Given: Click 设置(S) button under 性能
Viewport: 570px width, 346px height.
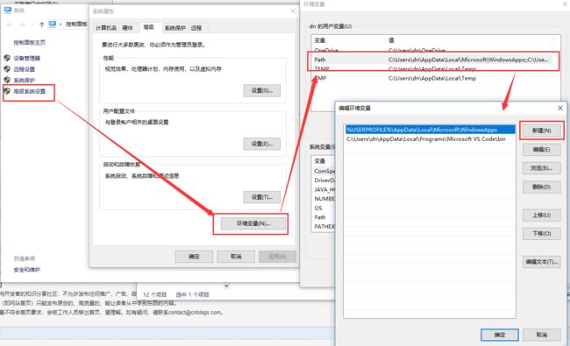Looking at the screenshot, I should (261, 90).
